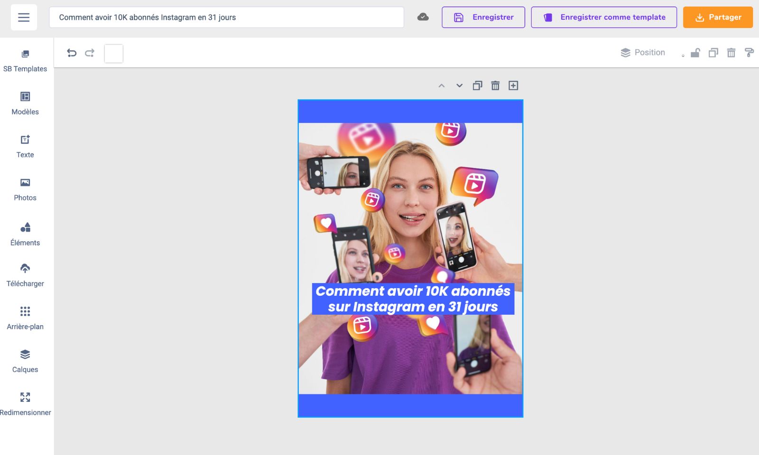
Task: Move page down with chevron
Action: (x=459, y=86)
